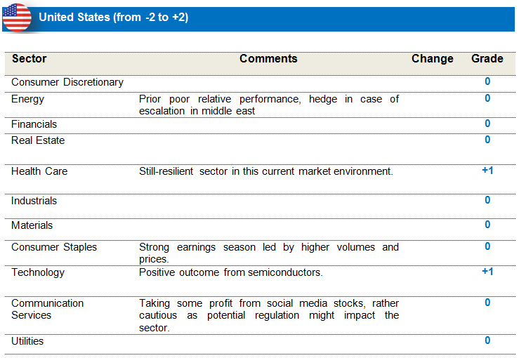Click the Technology +1 grade value
This screenshot has width=519, height=358.
[x=487, y=272]
